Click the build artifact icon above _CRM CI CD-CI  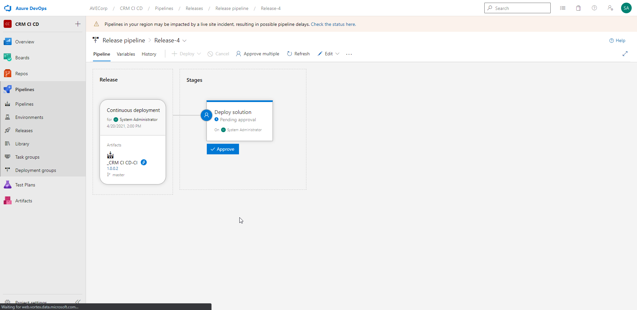(x=110, y=155)
